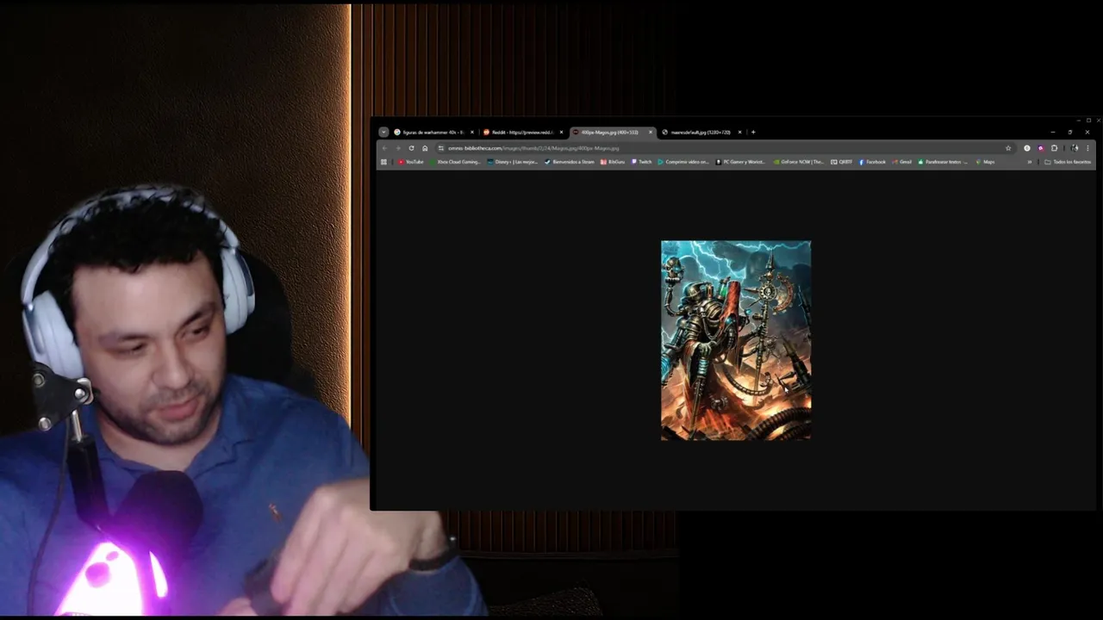Open the Twitch bookmark
The image size is (1103, 620).
pos(641,162)
